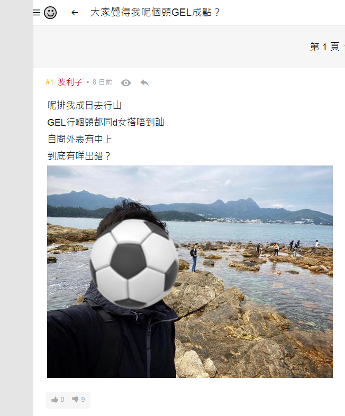This screenshot has height=416, width=345.
Task: Click the #1 post number
Action: (x=50, y=82)
